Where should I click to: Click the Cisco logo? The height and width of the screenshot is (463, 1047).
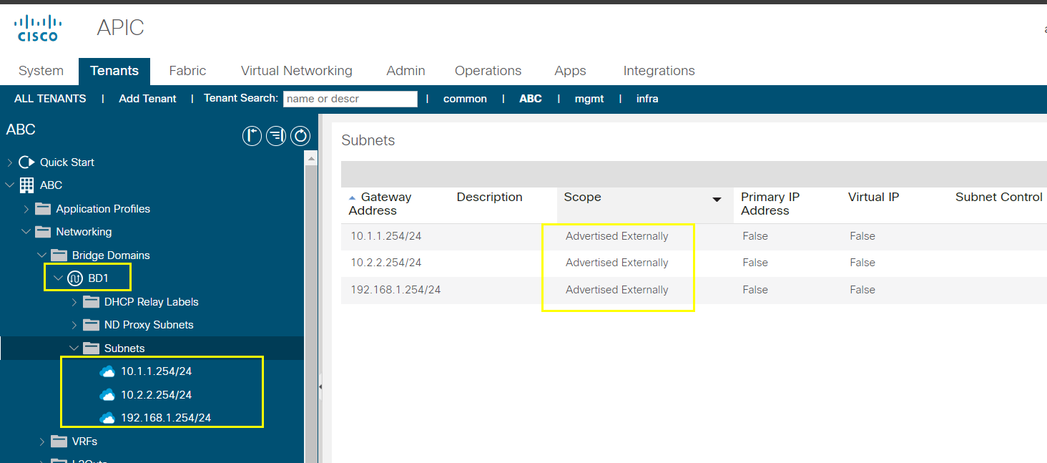(x=38, y=28)
